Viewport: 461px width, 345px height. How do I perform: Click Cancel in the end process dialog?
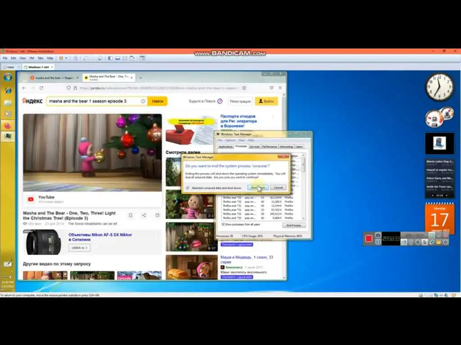[278, 187]
